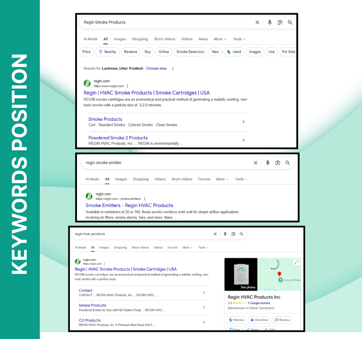Clear the 'regin hvac products' search text
The image size is (362, 339).
tap(215, 234)
